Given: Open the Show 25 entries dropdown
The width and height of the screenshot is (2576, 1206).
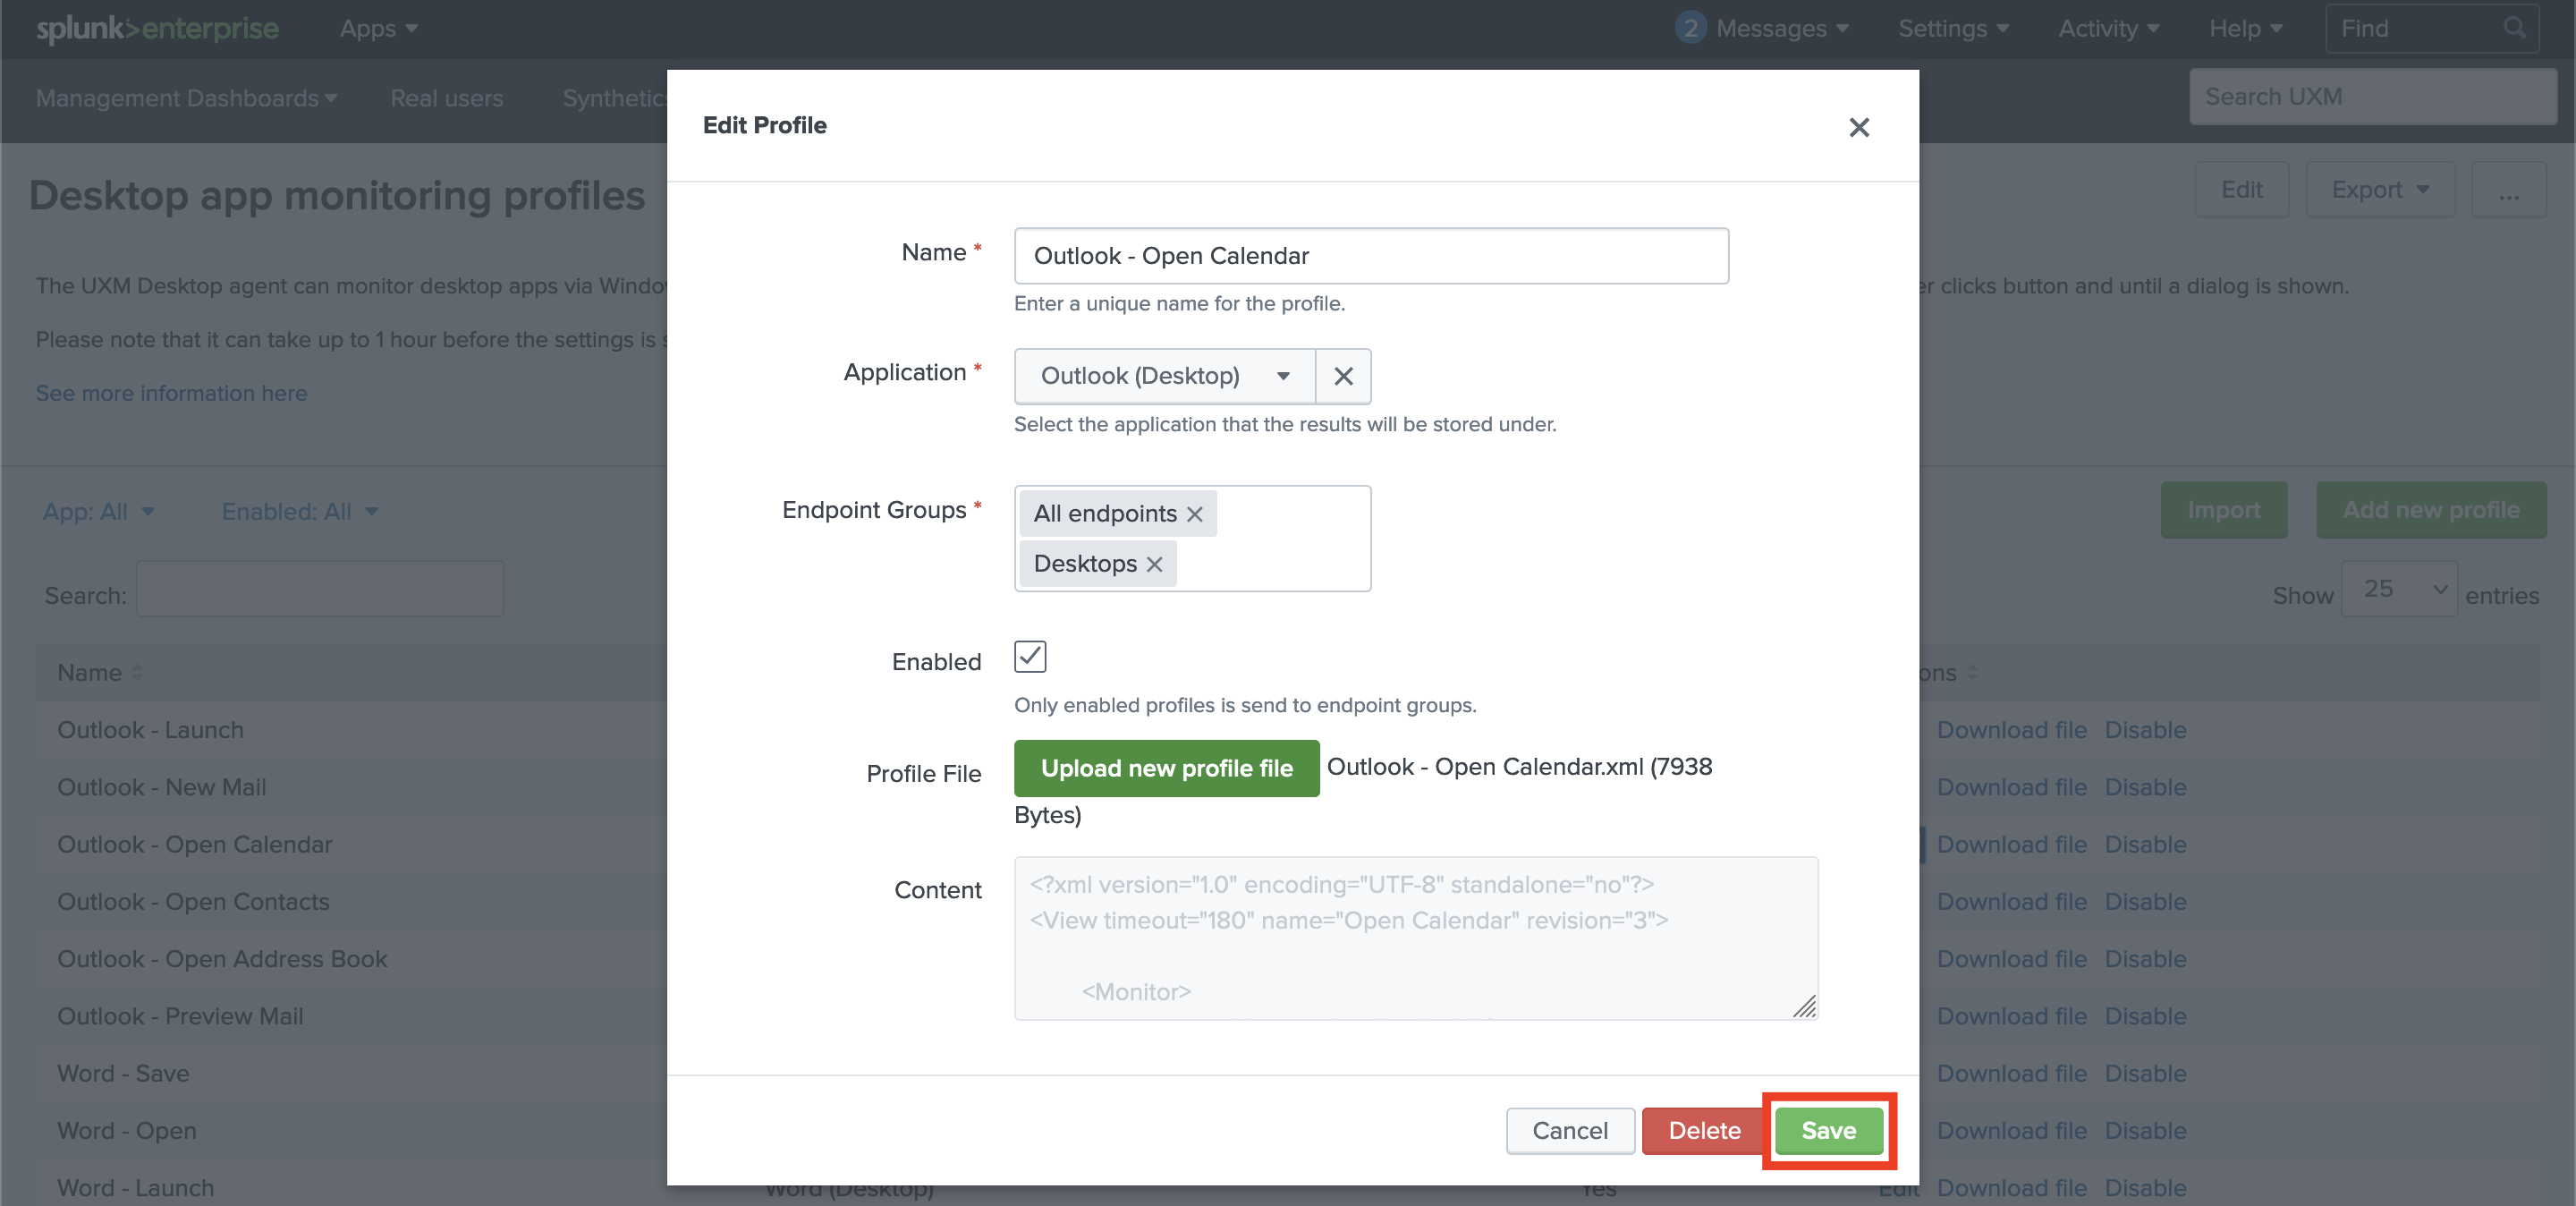Looking at the screenshot, I should 2398,589.
